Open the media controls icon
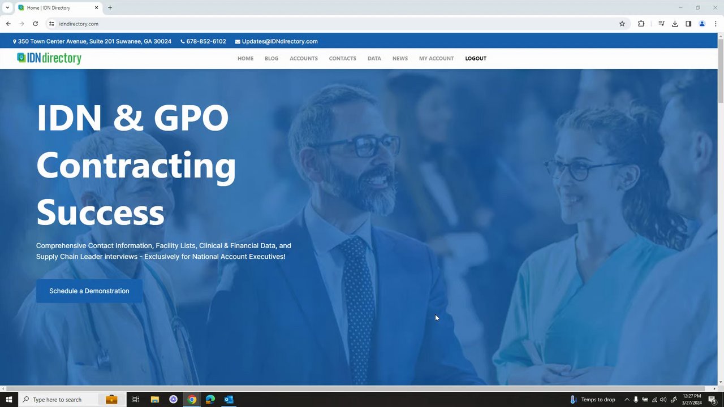724x407 pixels. [x=661, y=24]
